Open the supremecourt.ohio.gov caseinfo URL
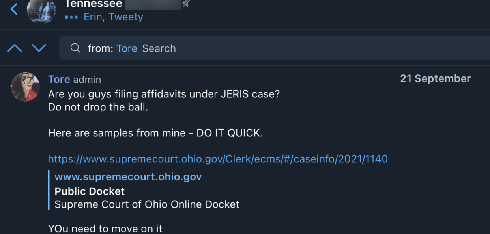490x234 pixels. [218, 159]
